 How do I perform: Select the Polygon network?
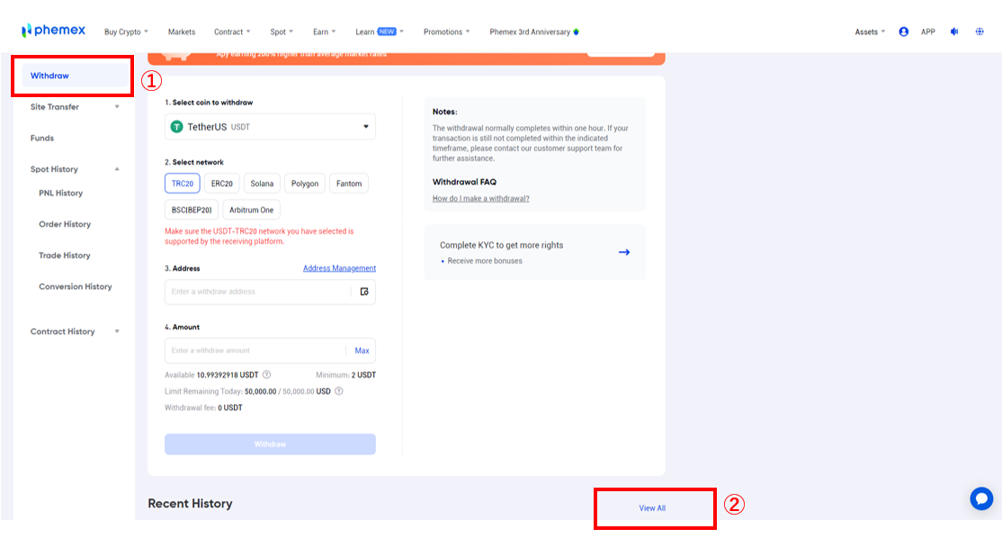pyautogui.click(x=305, y=184)
